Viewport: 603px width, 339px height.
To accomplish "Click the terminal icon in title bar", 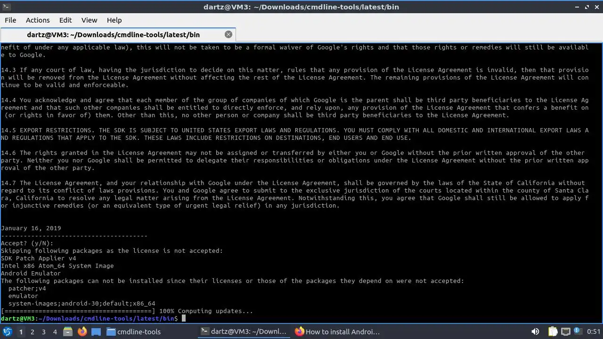I will [6, 7].
